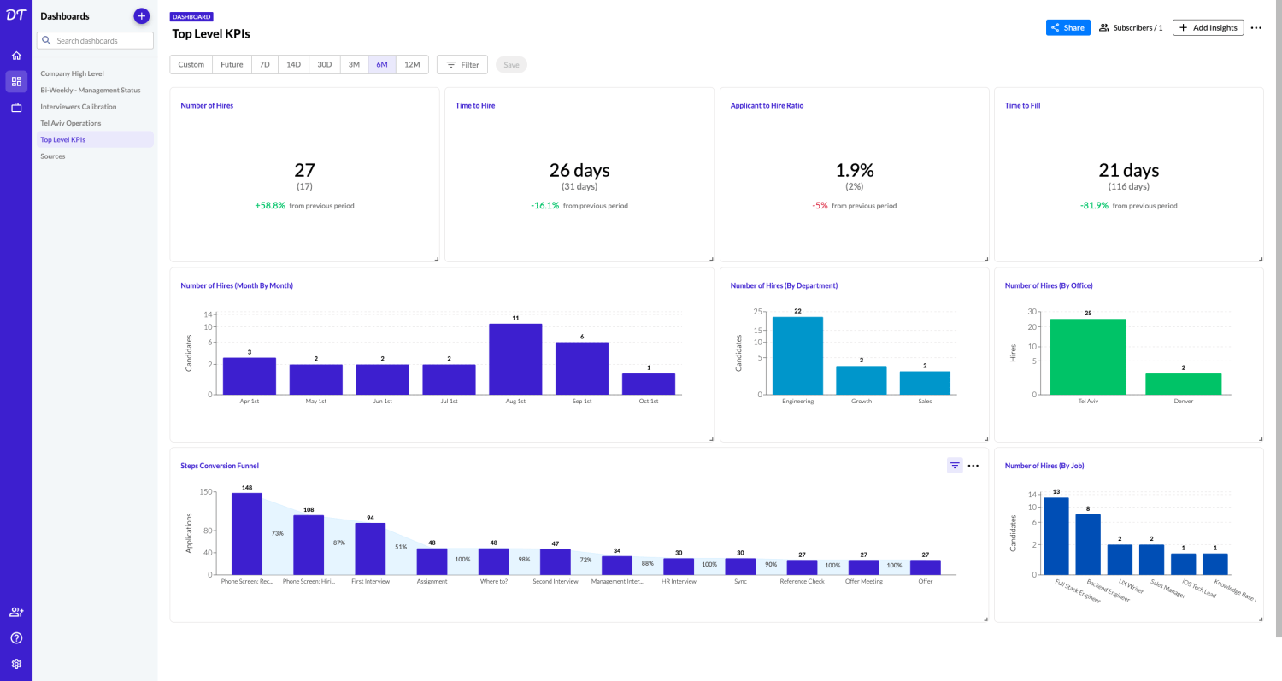Viewport: 1282px width, 681px height.
Task: Open the Filter dropdown button
Action: (462, 65)
